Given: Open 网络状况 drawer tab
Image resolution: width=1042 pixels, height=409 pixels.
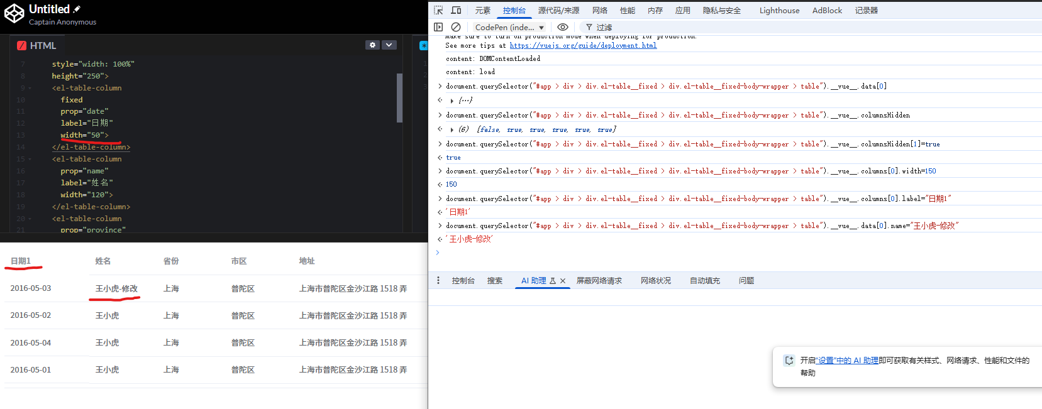Looking at the screenshot, I should [656, 280].
